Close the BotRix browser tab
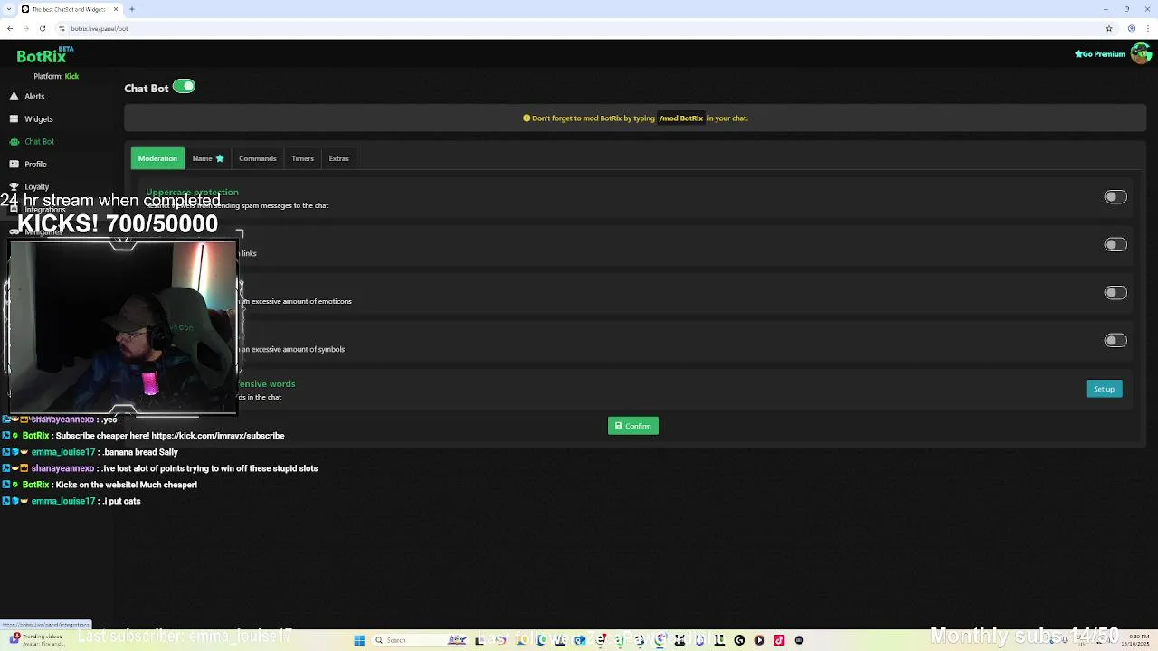This screenshot has width=1158, height=651. coord(116,9)
